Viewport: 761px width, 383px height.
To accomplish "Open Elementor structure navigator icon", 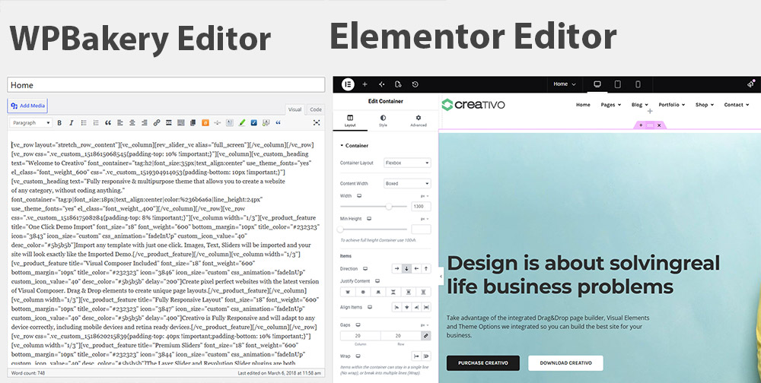I will point(381,84).
